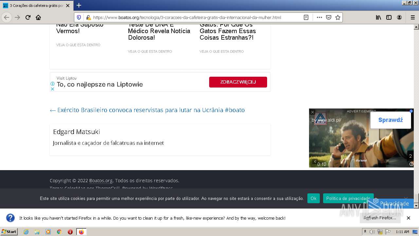Screen dimensions: 419x236
Task: View site security lock information
Action: point(88,17)
